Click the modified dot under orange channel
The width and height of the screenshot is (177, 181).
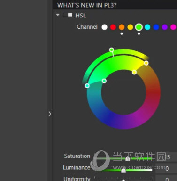pyautogui.click(x=122, y=33)
